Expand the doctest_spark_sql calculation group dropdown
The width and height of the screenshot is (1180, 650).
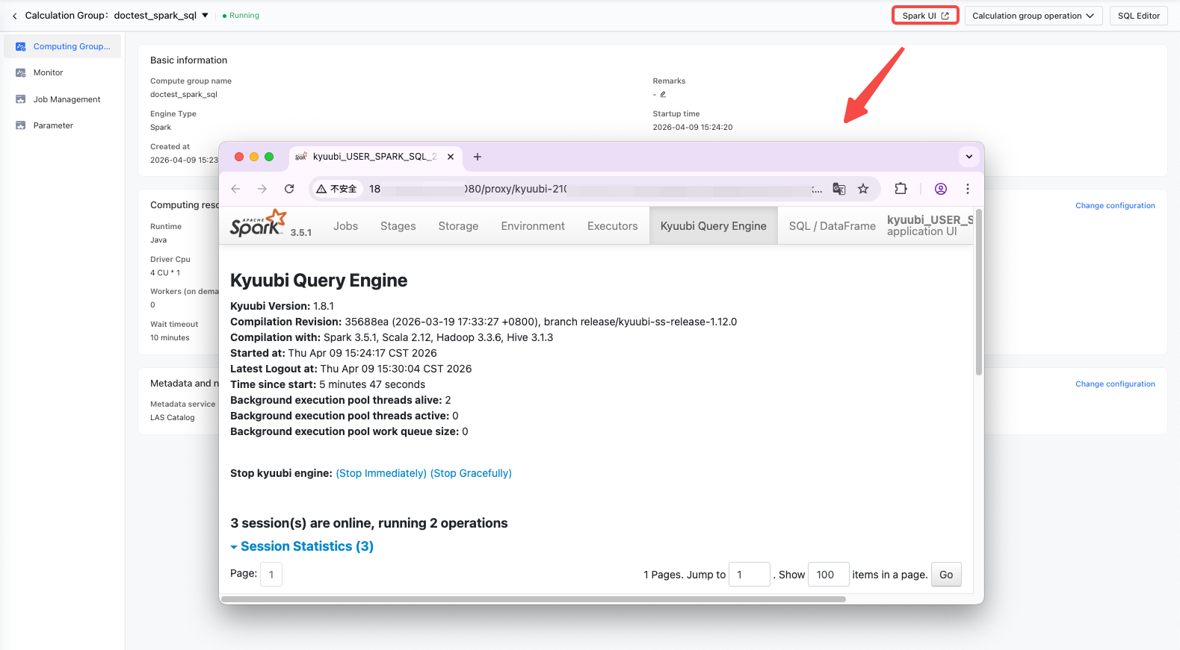click(x=206, y=16)
